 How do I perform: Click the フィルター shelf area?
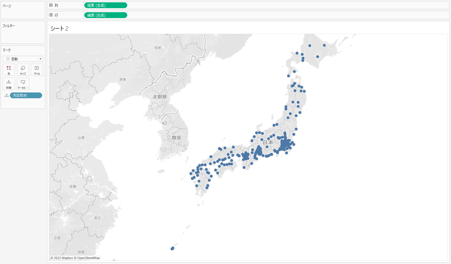[x=23, y=33]
